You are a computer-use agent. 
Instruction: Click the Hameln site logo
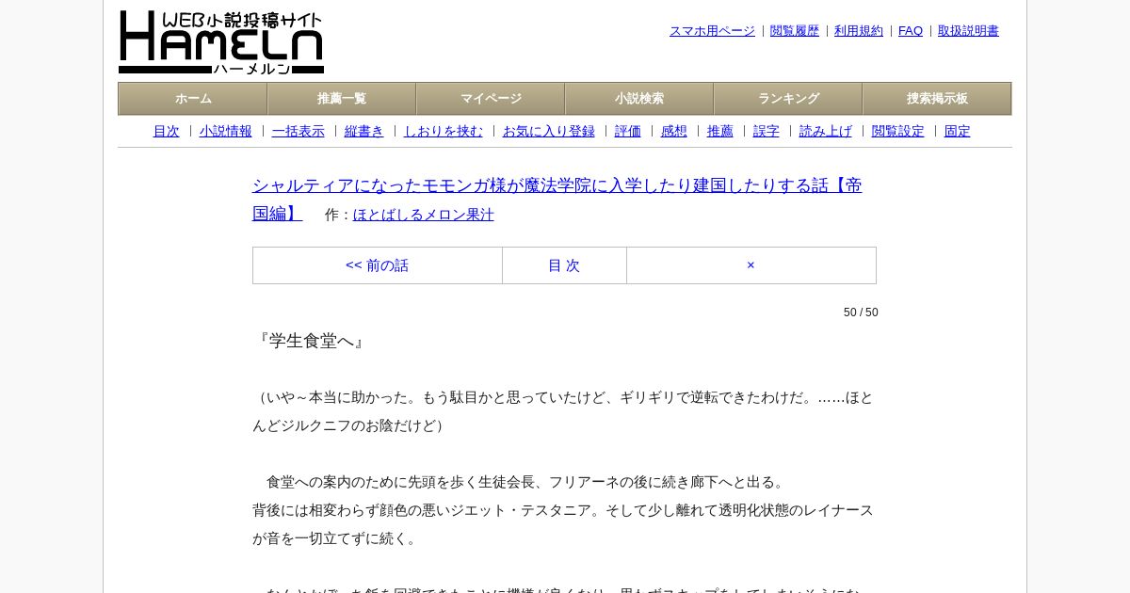pos(221,42)
